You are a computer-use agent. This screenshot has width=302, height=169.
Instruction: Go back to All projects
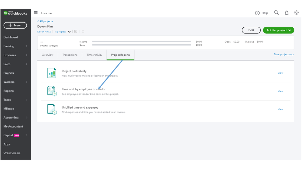pyautogui.click(x=45, y=21)
